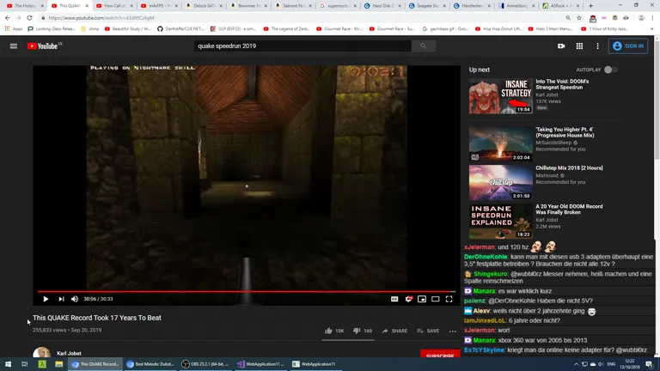Switch to the 'Delock SATA' tab
The height and width of the screenshot is (371, 660).
pos(204,6)
